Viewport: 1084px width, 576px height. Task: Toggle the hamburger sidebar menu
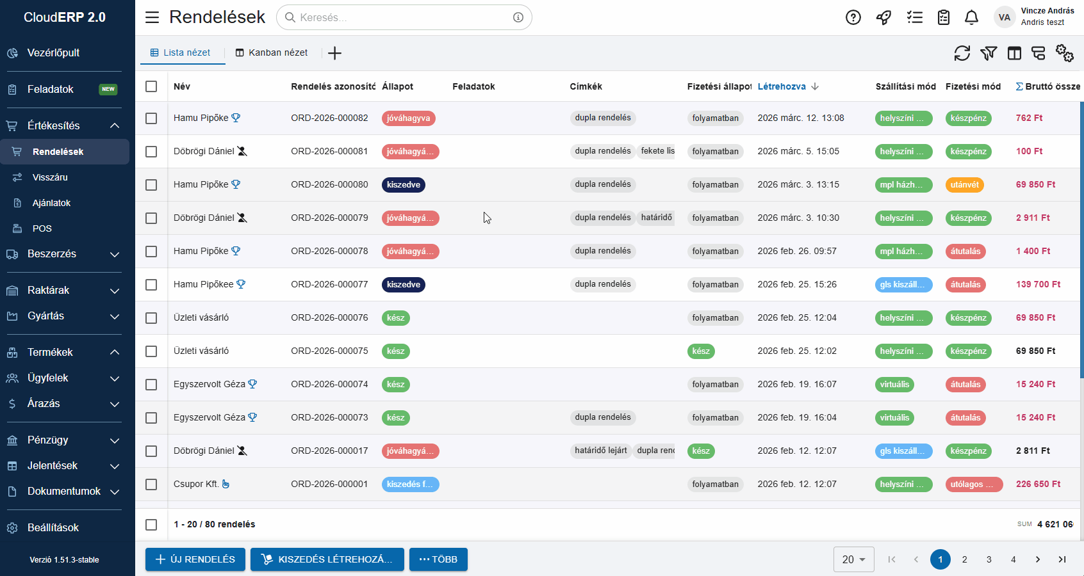[x=152, y=17]
